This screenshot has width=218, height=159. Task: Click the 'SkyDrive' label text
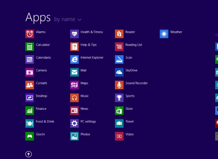(x=131, y=71)
